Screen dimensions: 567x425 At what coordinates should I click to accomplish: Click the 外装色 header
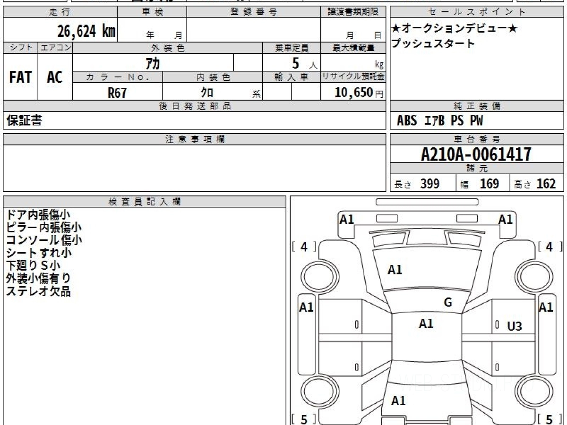coord(168,48)
